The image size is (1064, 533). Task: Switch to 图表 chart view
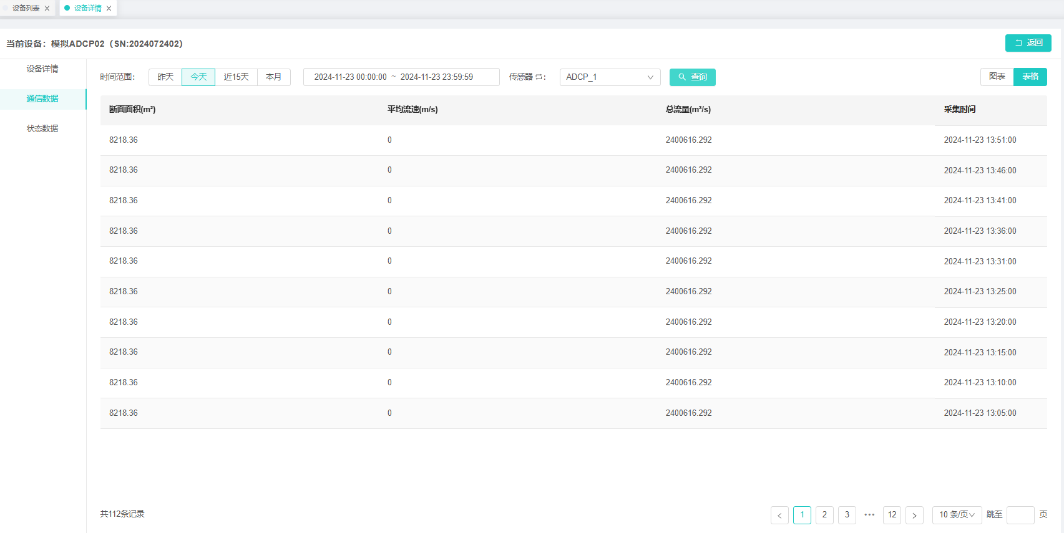(x=997, y=77)
